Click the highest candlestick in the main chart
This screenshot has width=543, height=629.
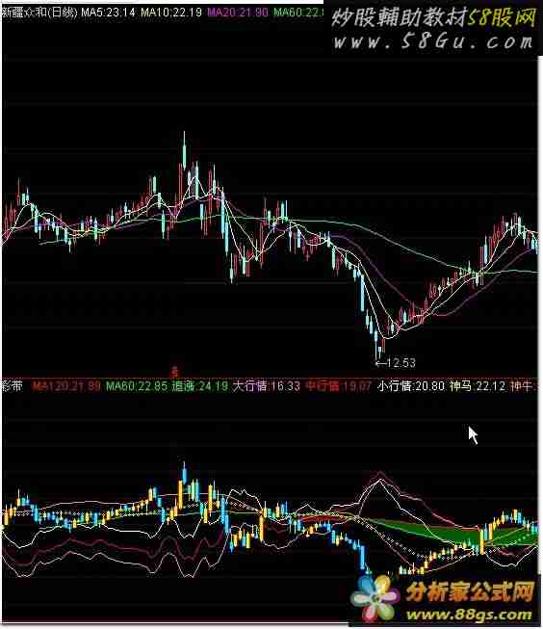point(184,152)
